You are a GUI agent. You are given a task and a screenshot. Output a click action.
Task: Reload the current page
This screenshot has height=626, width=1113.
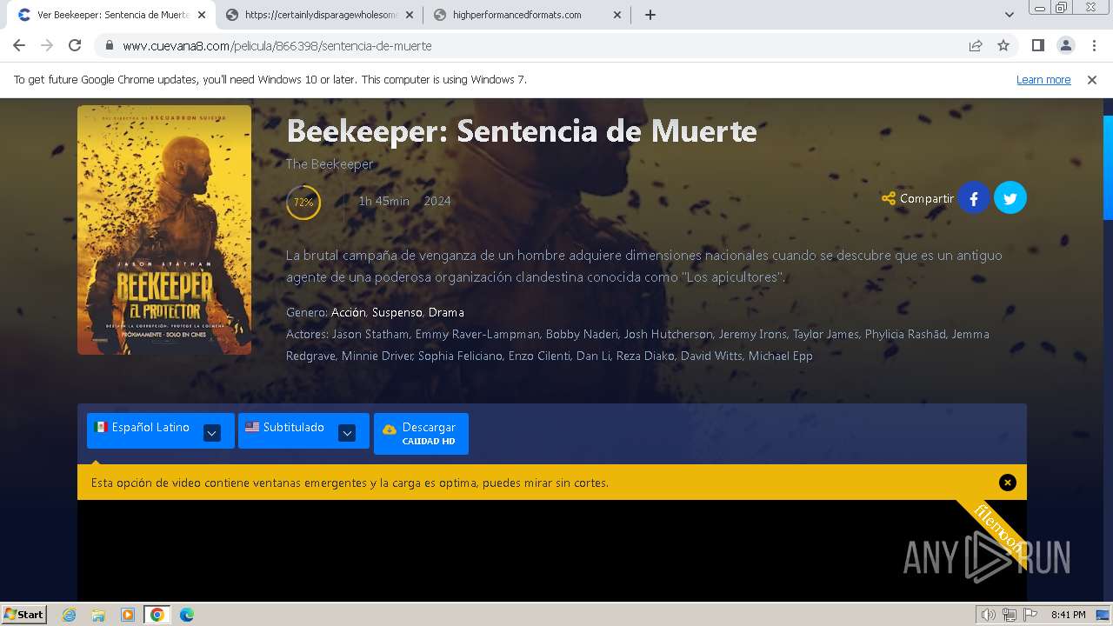(75, 45)
